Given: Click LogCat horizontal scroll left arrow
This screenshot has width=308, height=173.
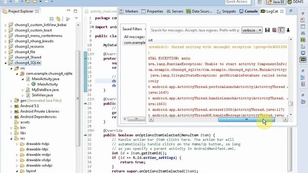Looking at the screenshot, I should [x=151, y=120].
